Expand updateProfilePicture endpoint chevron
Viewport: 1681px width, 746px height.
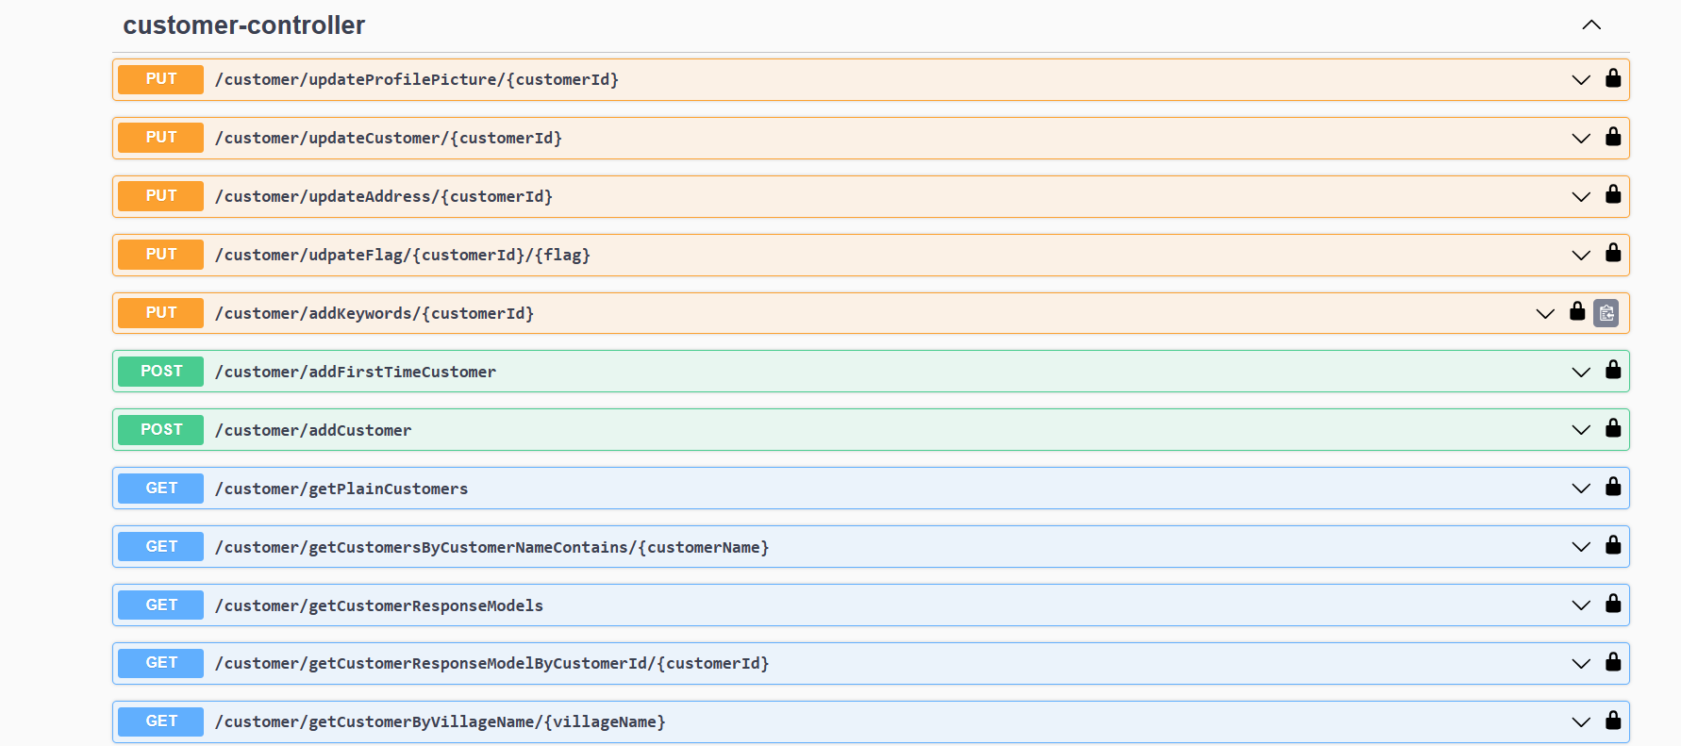[1581, 80]
